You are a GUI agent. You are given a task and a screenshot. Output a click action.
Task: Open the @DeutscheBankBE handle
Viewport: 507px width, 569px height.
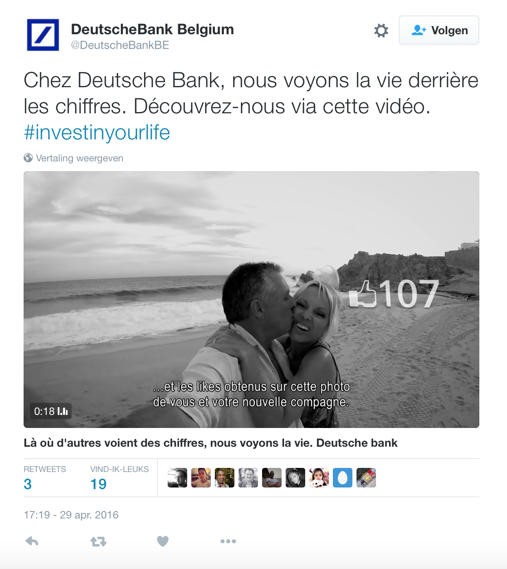pos(120,45)
